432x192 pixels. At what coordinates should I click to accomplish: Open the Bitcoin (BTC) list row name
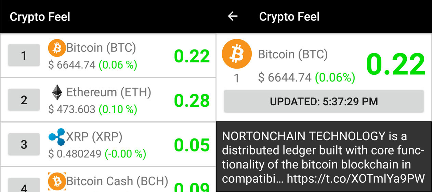pyautogui.click(x=101, y=48)
